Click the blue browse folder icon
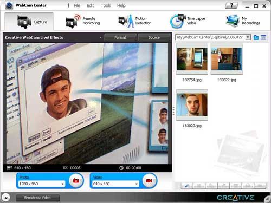This screenshot has width=271, height=203. coord(256,37)
